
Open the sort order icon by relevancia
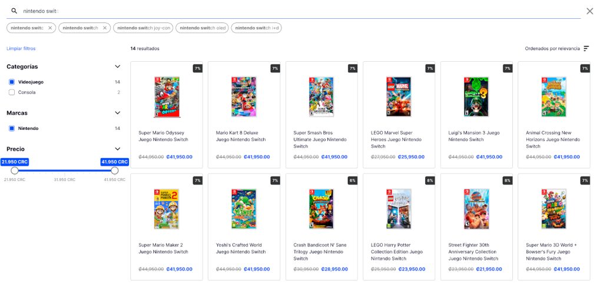pyautogui.click(x=586, y=48)
